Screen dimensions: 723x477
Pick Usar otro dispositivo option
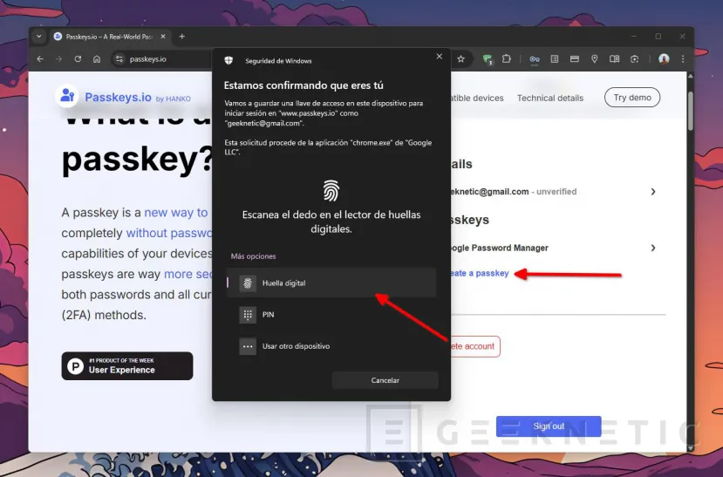331,346
